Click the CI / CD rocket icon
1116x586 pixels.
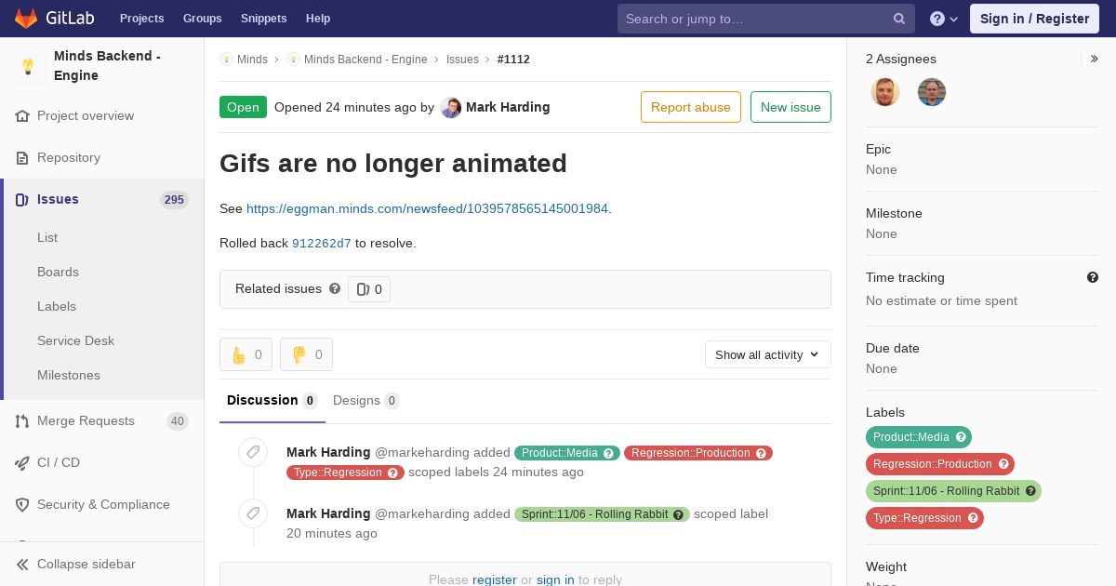coord(22,463)
